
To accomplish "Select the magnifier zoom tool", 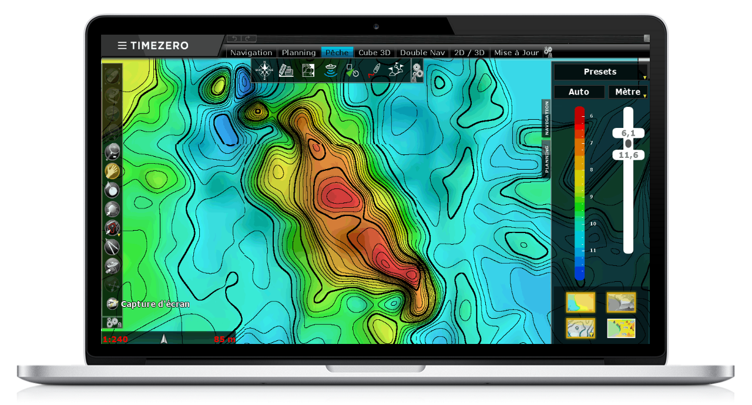I will coord(112,152).
